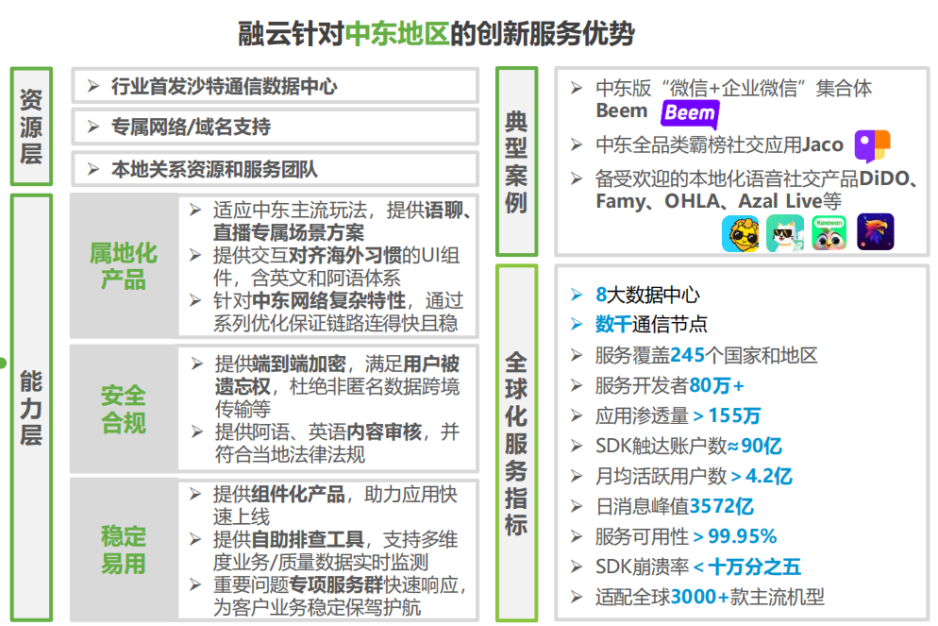Open the eagle app icon
This screenshot has height=626, width=938.
(875, 232)
